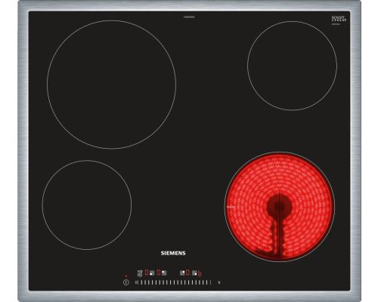The image size is (378, 302).
Task: Click the red 9 heat level display
Action: pyautogui.click(x=200, y=273)
